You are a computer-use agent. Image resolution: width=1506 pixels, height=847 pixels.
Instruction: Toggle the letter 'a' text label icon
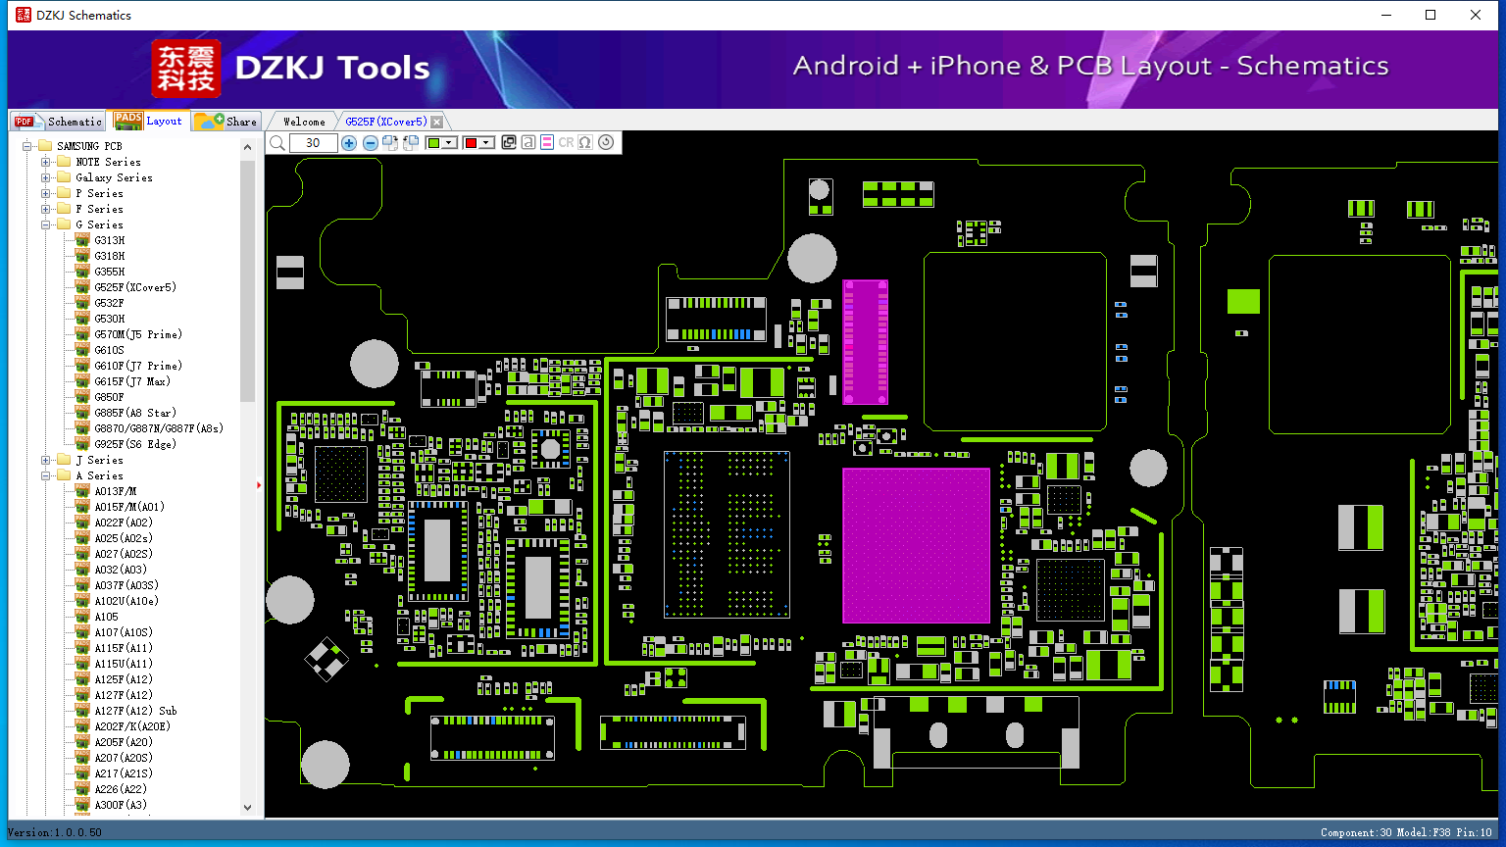pyautogui.click(x=528, y=143)
